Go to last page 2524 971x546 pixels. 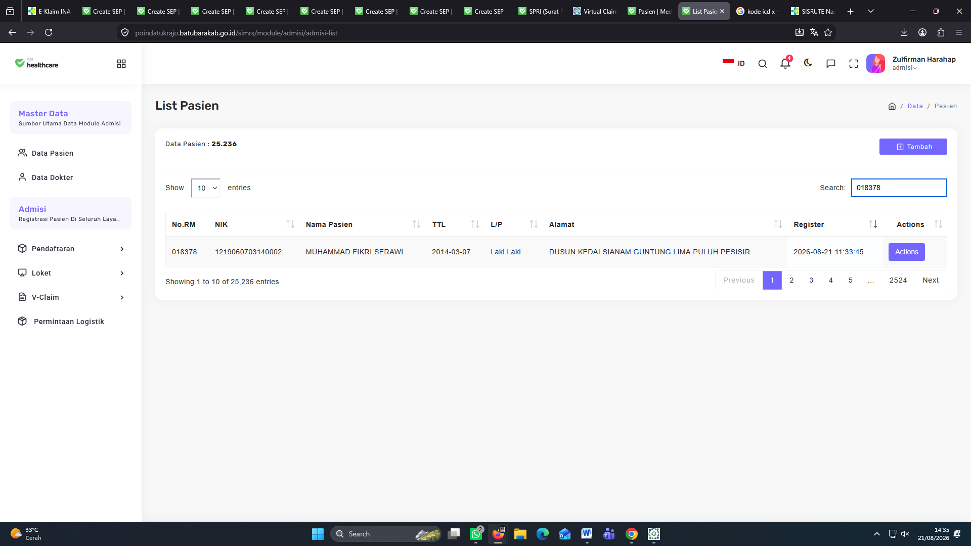coord(898,280)
